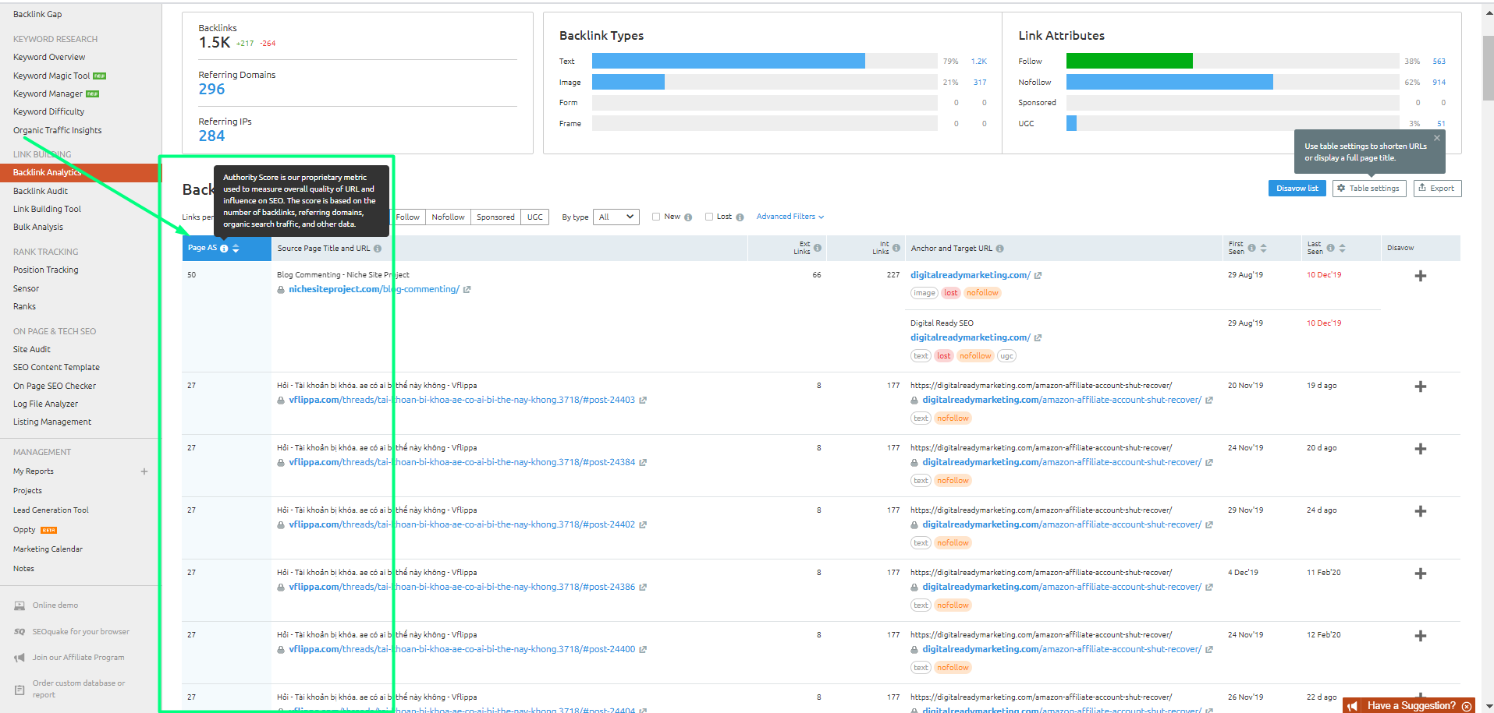Enable the New backlinks checkbox

tap(656, 217)
